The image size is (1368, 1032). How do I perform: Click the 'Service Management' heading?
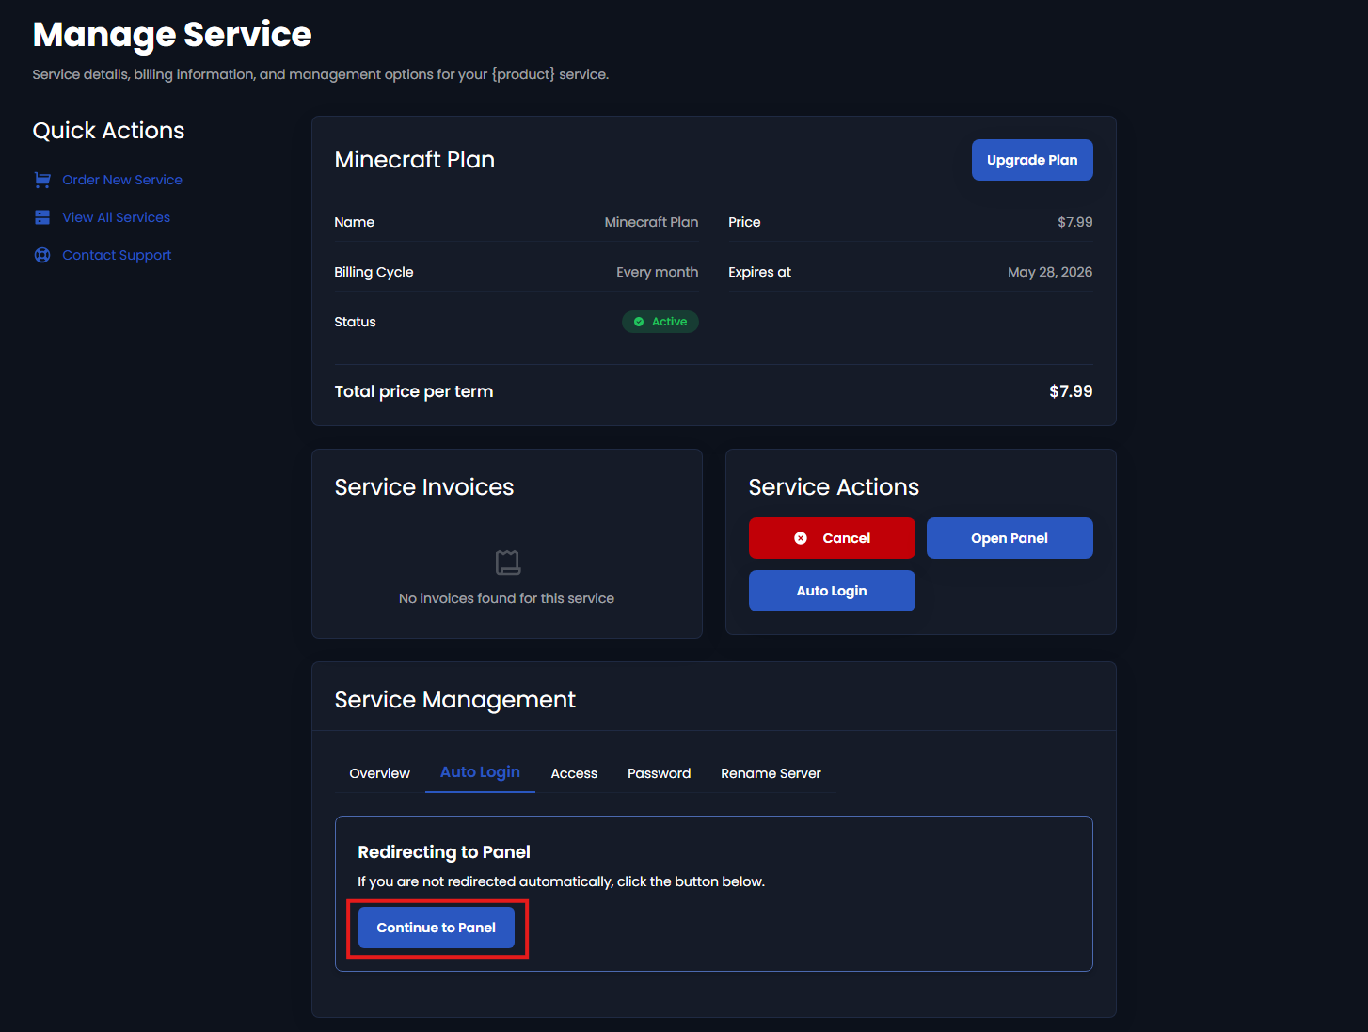click(x=455, y=700)
